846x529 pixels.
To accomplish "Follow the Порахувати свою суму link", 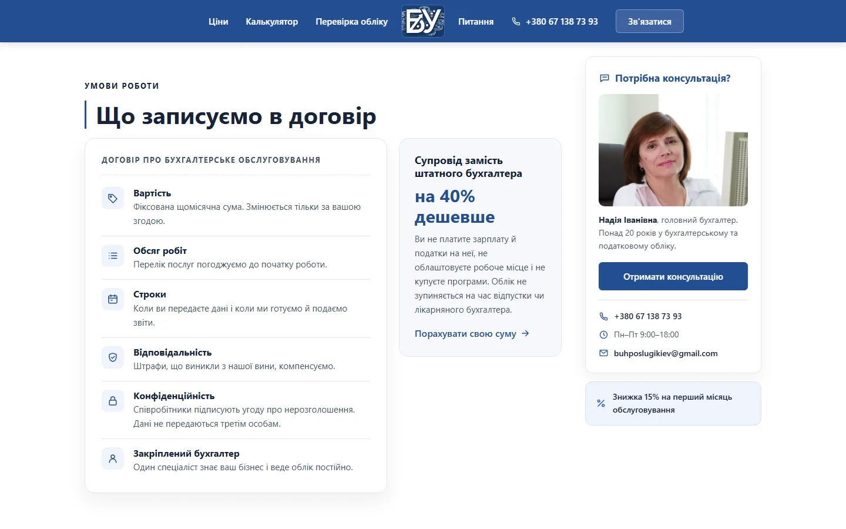I will point(472,333).
